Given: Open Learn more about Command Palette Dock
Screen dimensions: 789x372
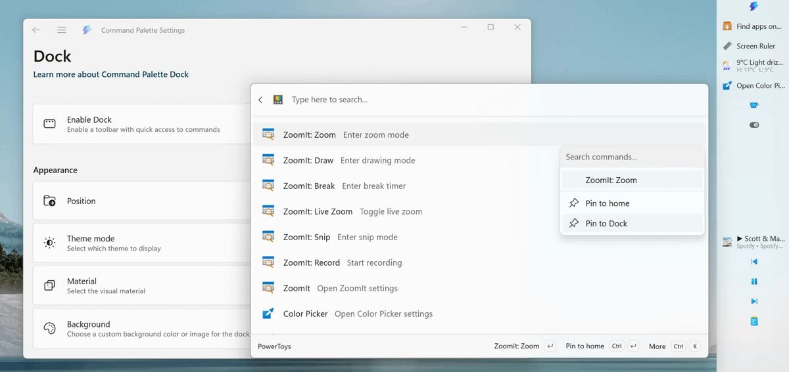Looking at the screenshot, I should coord(111,74).
